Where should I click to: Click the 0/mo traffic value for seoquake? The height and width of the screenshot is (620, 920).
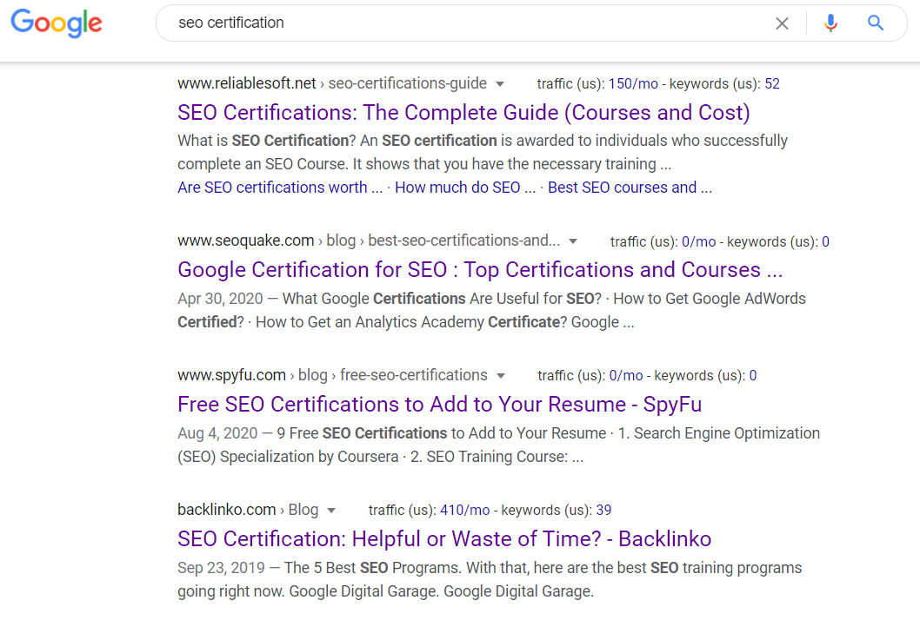[x=699, y=242]
